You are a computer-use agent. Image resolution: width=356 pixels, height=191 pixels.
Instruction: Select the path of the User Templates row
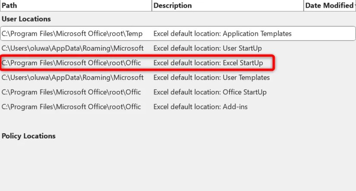pos(72,78)
